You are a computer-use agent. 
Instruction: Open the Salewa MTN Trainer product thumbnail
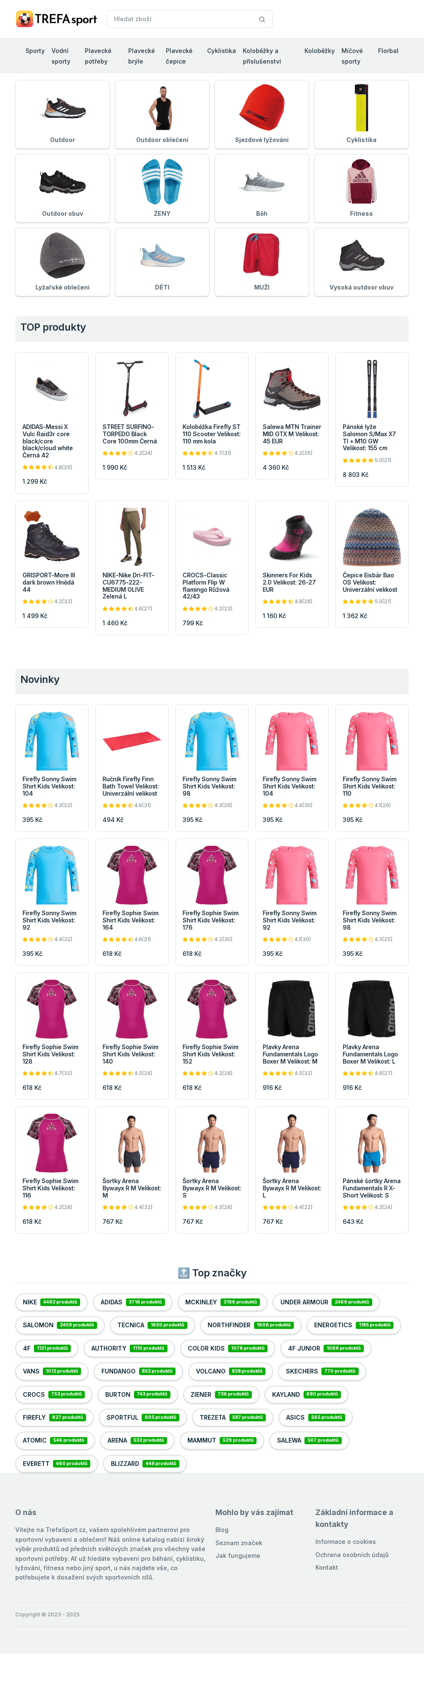point(292,389)
